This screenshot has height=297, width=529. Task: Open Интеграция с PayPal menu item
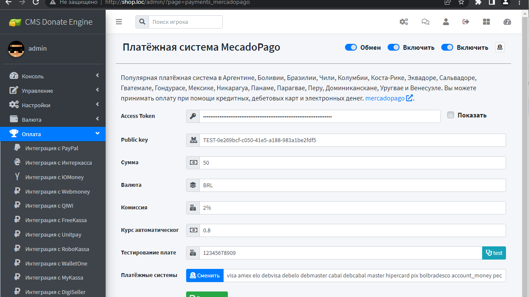tap(52, 148)
